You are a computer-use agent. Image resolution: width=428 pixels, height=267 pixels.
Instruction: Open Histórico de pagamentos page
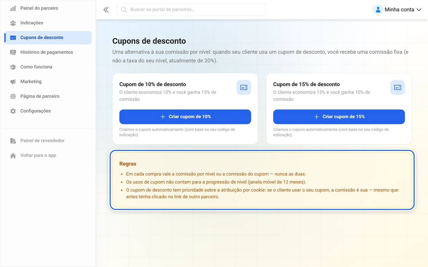[48, 52]
